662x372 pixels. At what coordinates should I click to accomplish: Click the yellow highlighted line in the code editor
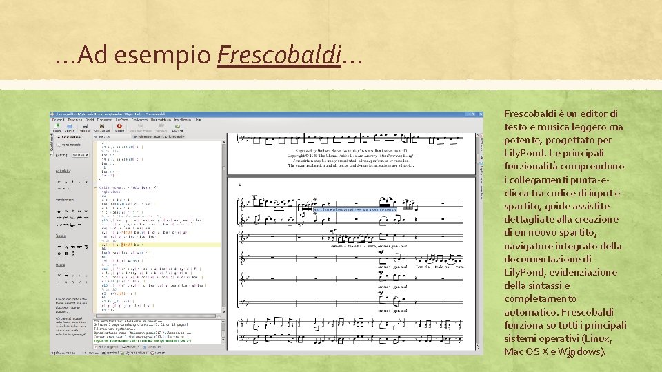159,245
